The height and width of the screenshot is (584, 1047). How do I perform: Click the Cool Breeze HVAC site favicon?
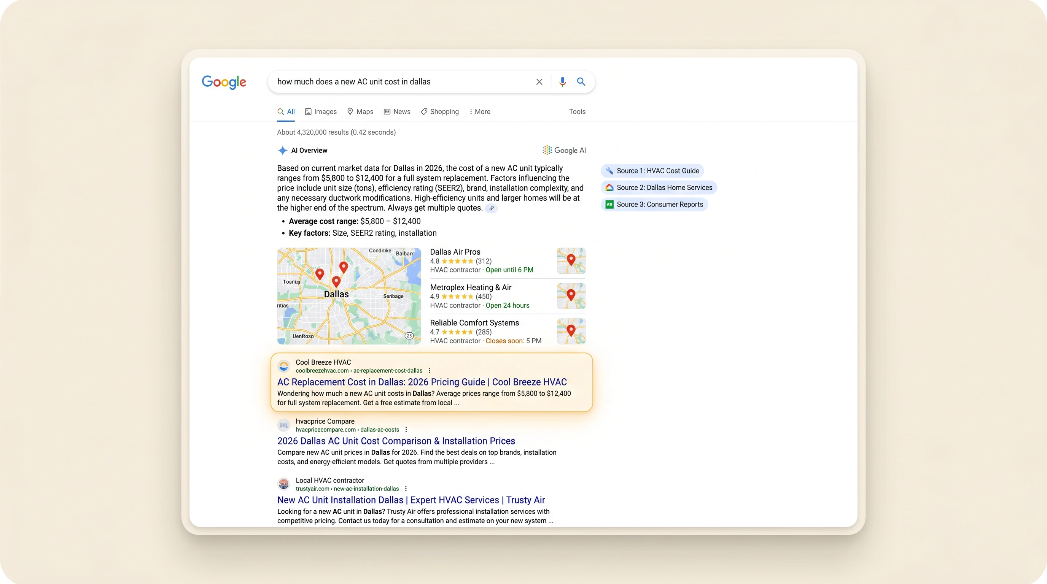pyautogui.click(x=284, y=366)
